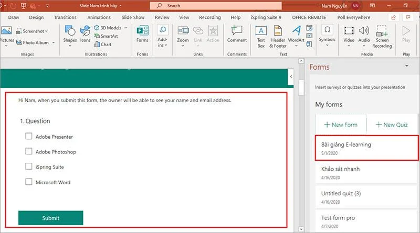Expand the WordArt dropdown arrow
Image resolution: width=420 pixels, height=233 pixels.
[x=296, y=46]
